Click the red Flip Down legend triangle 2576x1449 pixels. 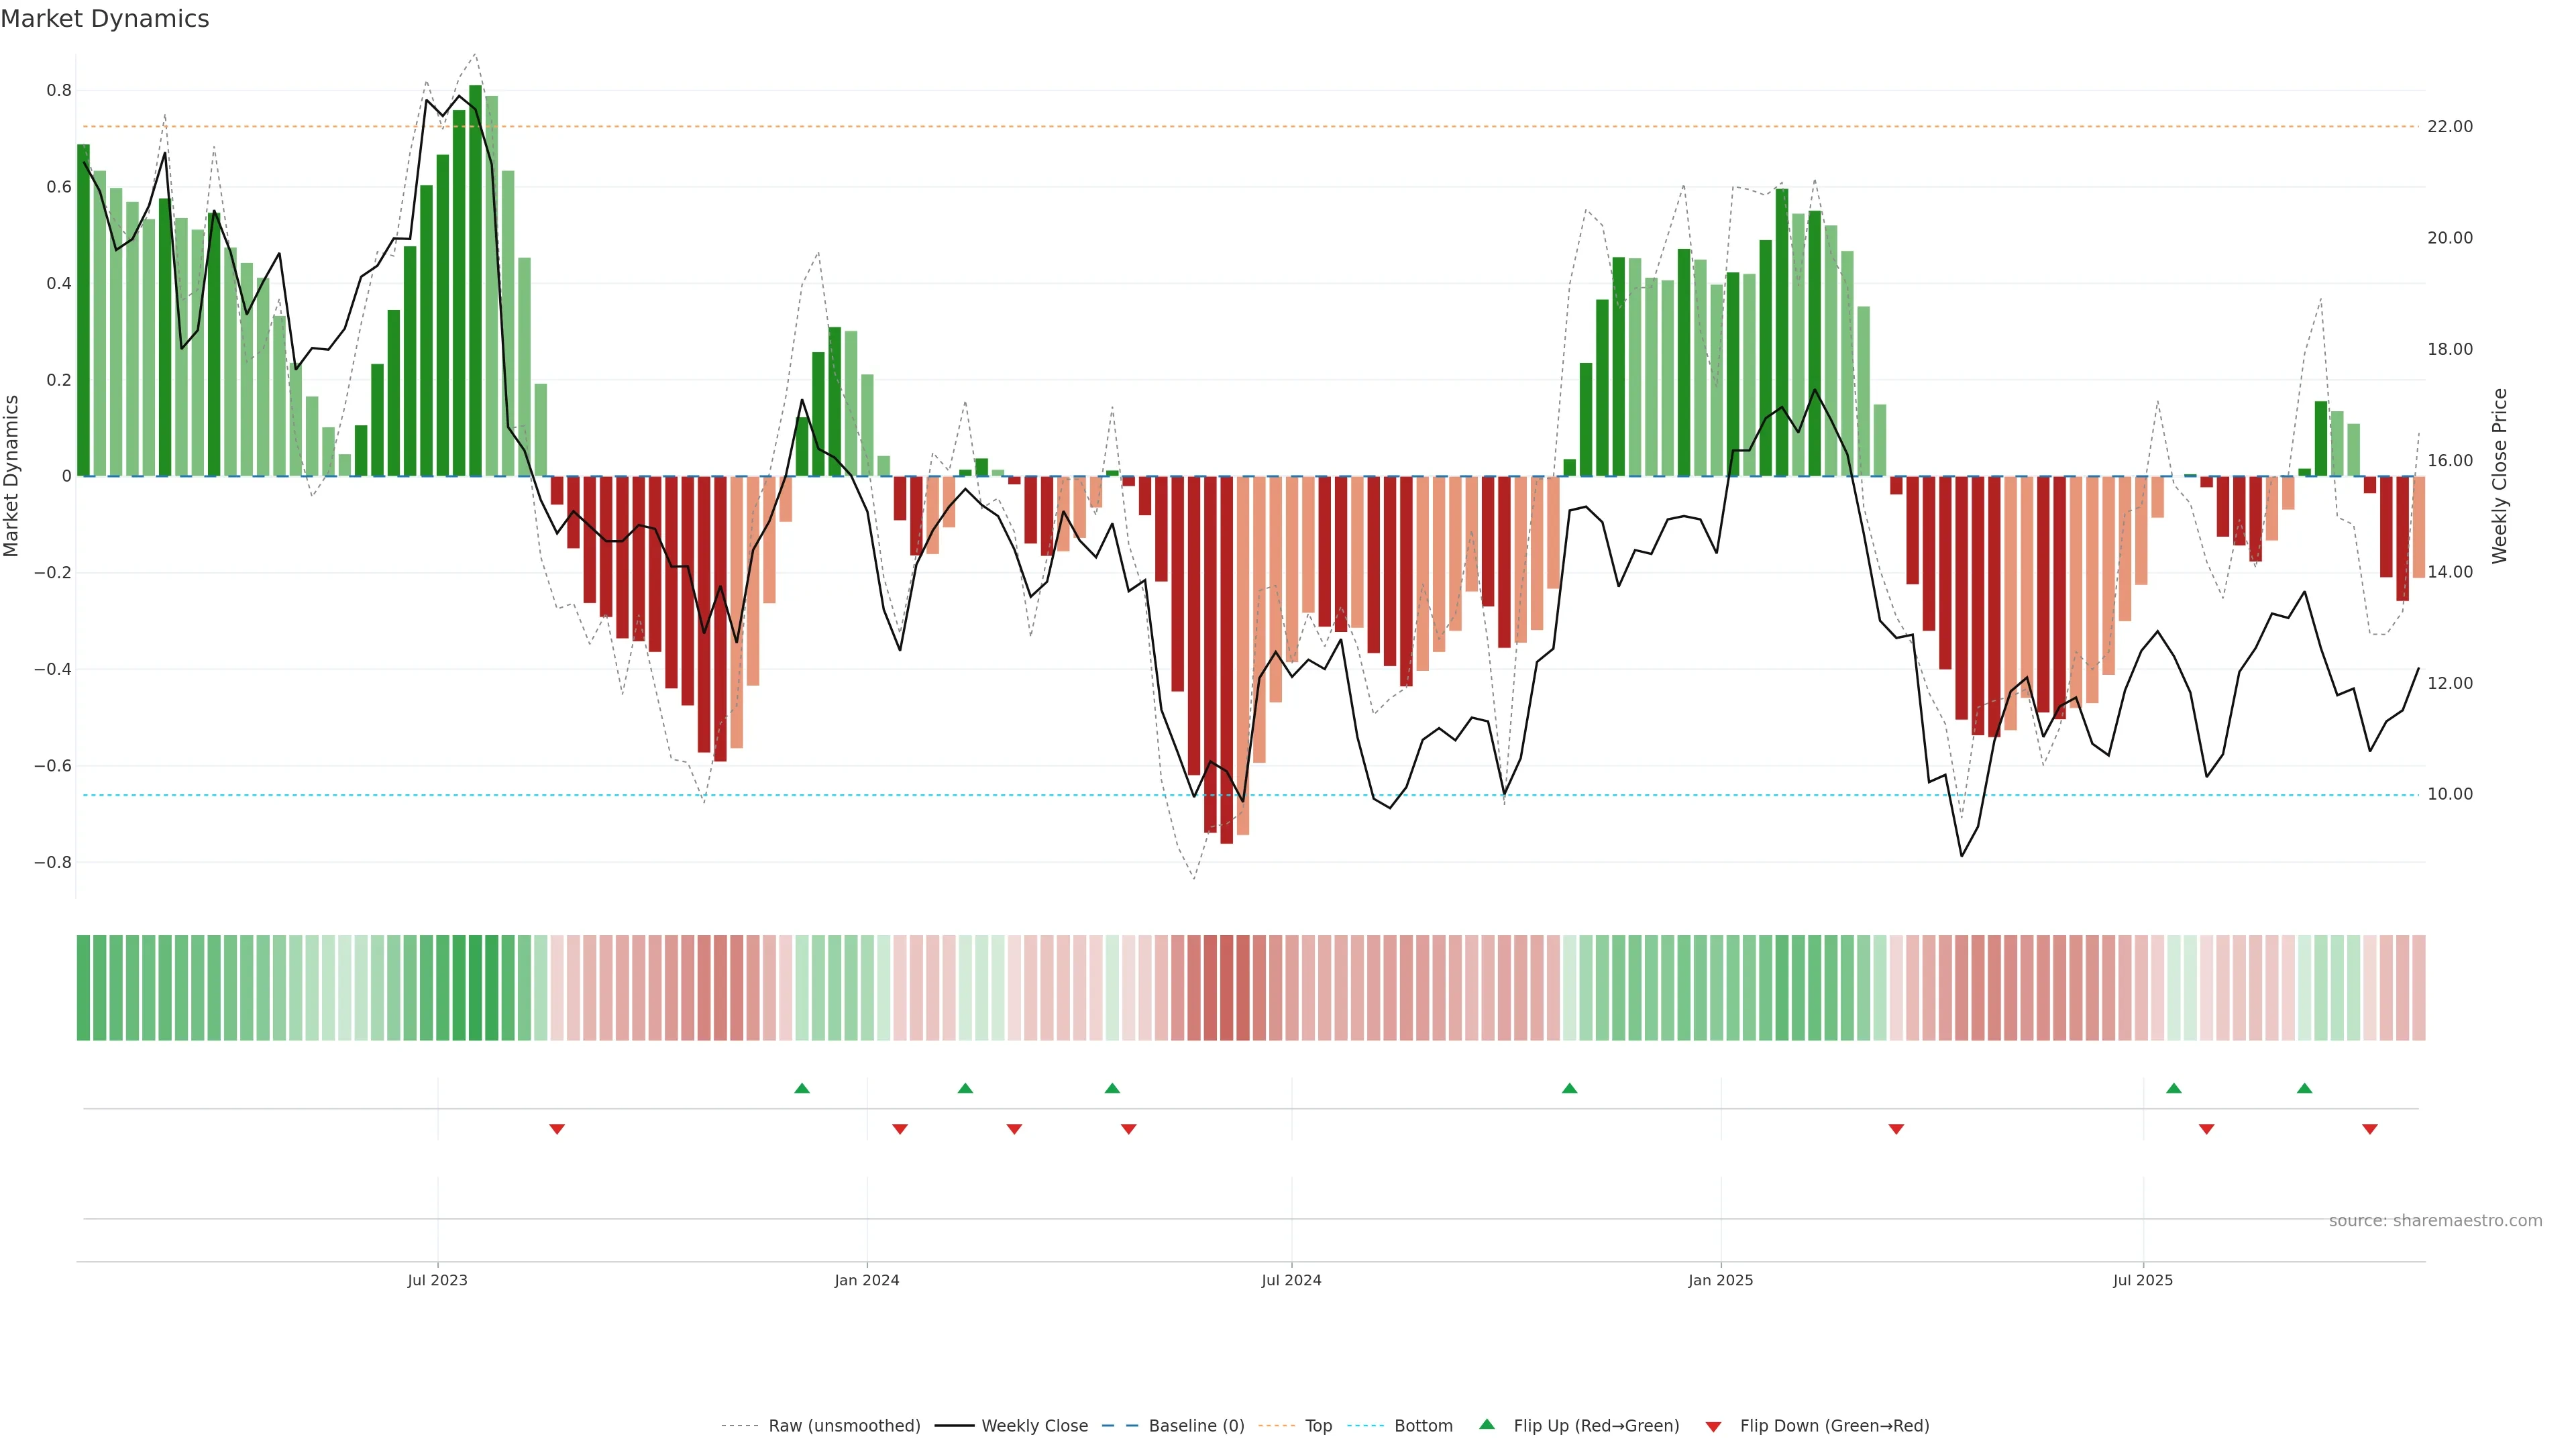click(x=1713, y=1426)
